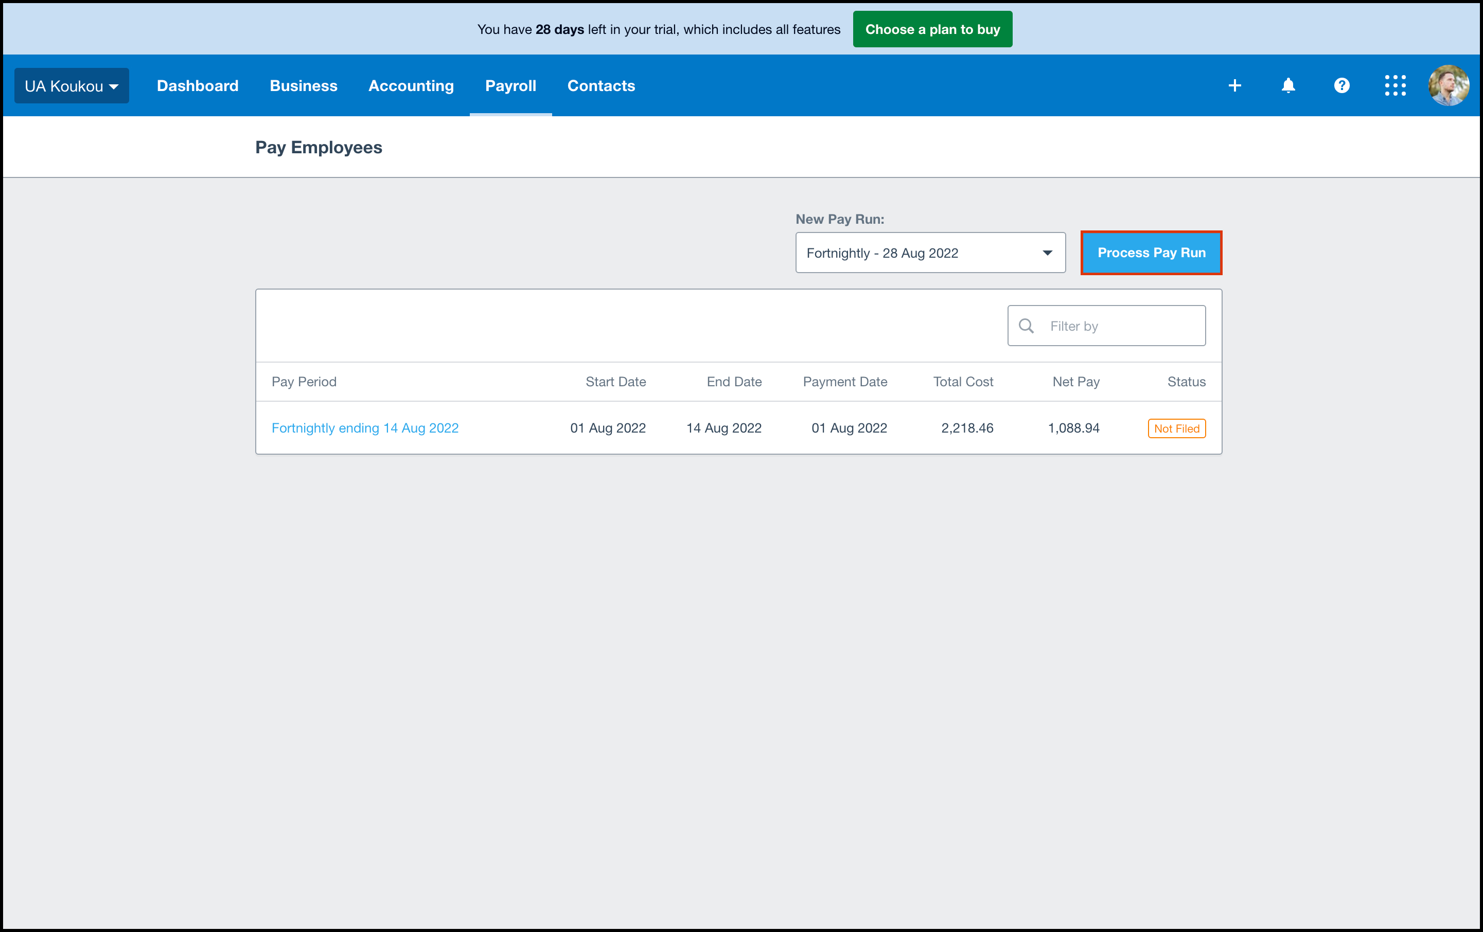
Task: Open the UA Koukou organisation menu
Action: pyautogui.click(x=72, y=85)
